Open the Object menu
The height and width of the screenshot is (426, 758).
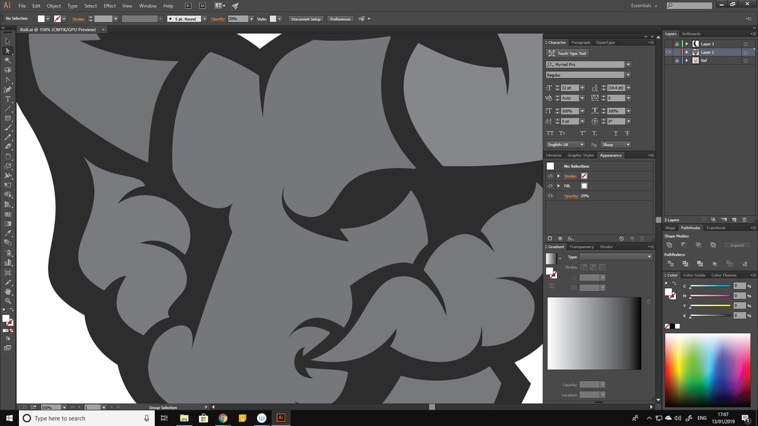54,6
